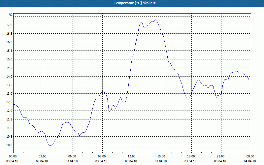Select the 15,0 y-axis label

tap(9, 59)
